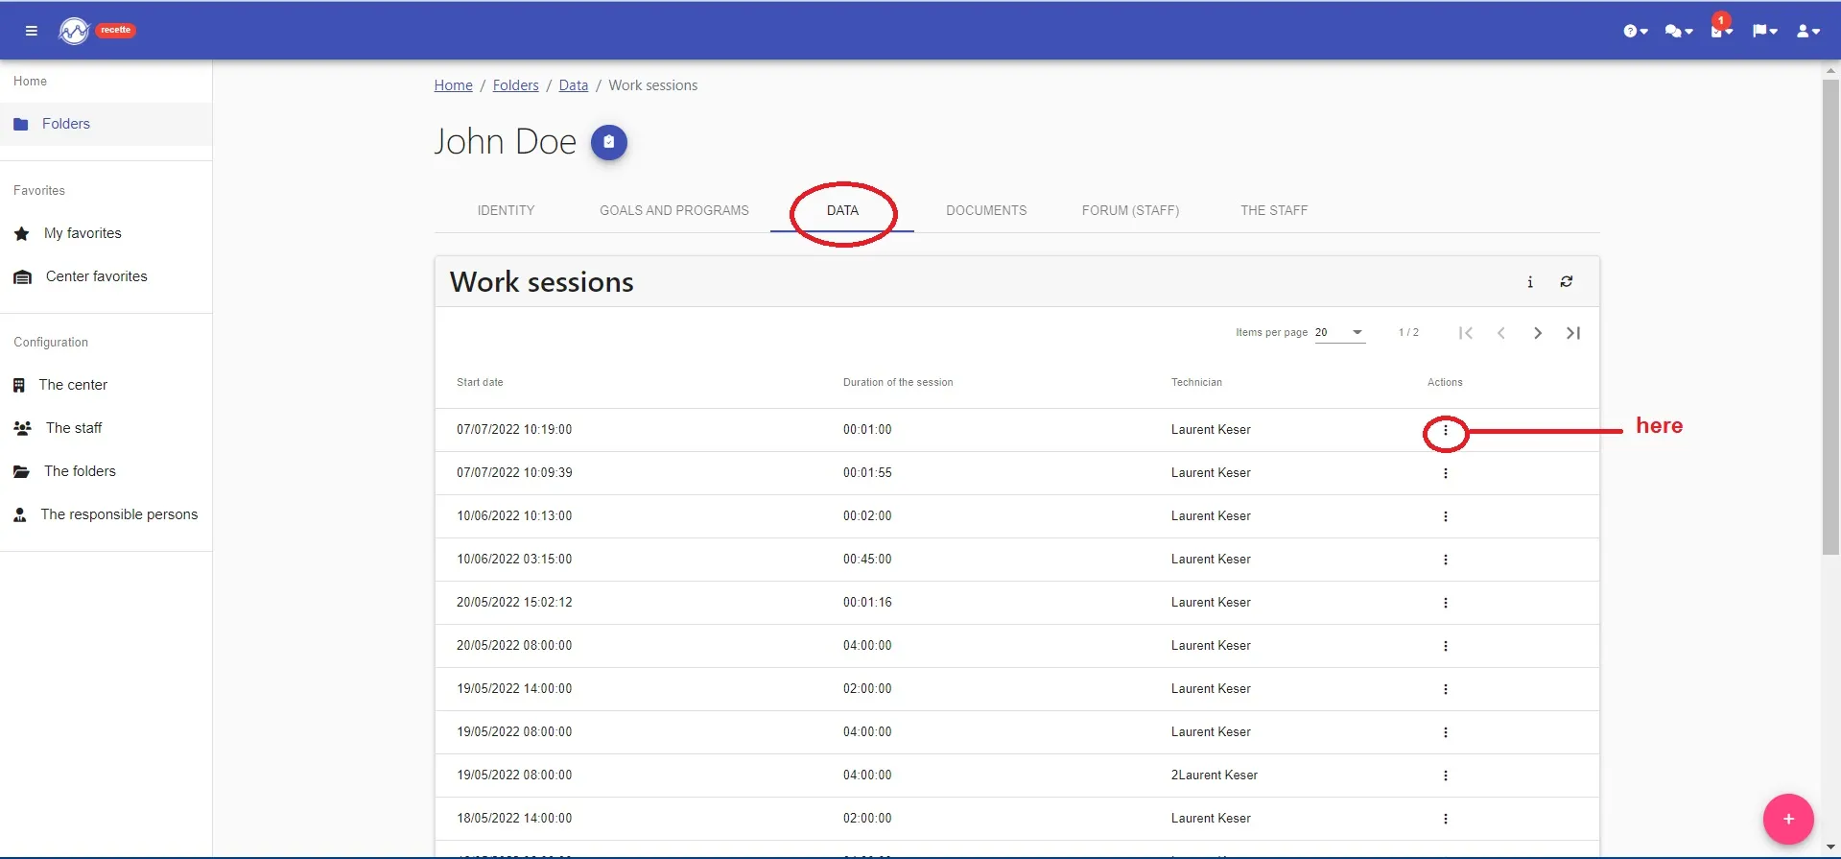
Task: Open the FORUM (STAFF) tab
Action: click(x=1130, y=210)
